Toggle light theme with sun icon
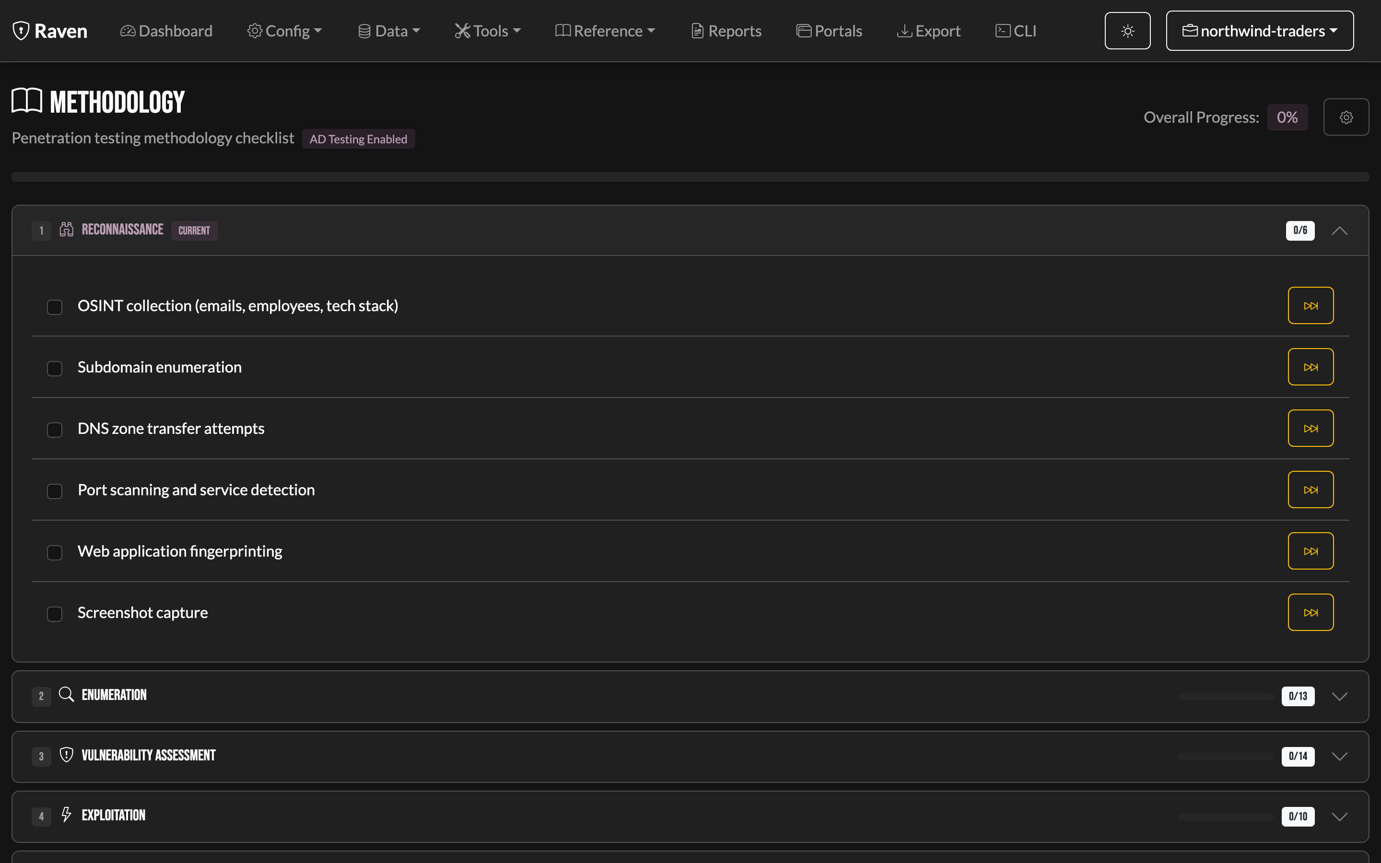Image resolution: width=1381 pixels, height=863 pixels. 1127,31
